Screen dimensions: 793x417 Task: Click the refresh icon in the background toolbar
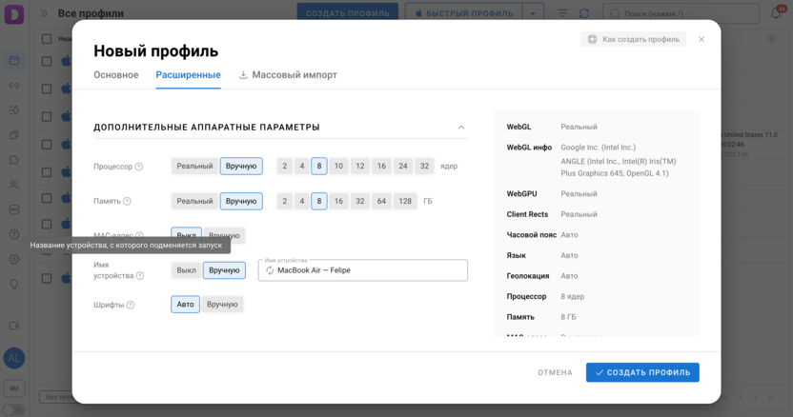584,13
